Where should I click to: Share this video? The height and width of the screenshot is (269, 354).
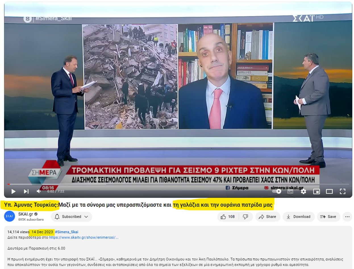[x=267, y=217]
